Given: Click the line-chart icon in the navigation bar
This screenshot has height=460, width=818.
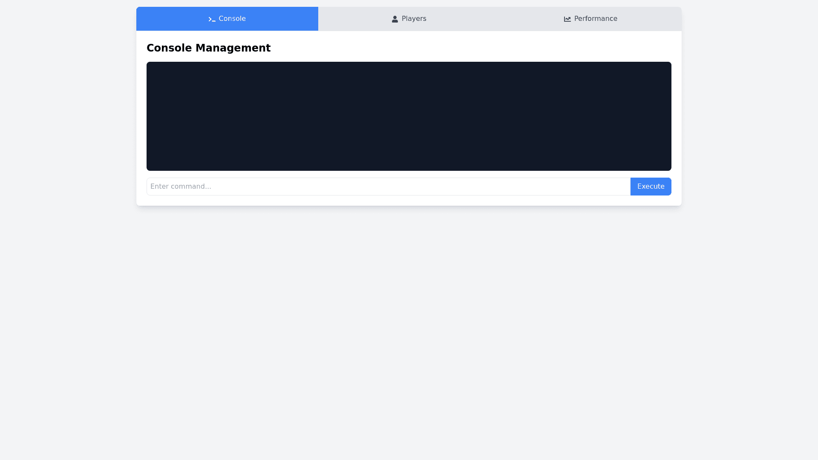Looking at the screenshot, I should [x=567, y=19].
